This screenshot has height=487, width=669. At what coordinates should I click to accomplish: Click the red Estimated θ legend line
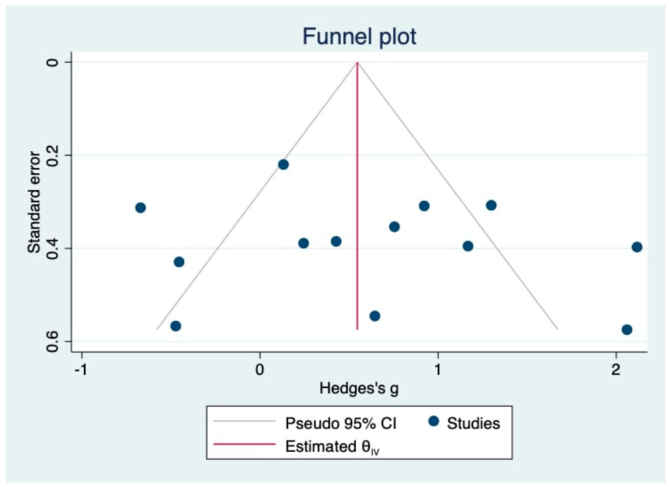pyautogui.click(x=244, y=444)
